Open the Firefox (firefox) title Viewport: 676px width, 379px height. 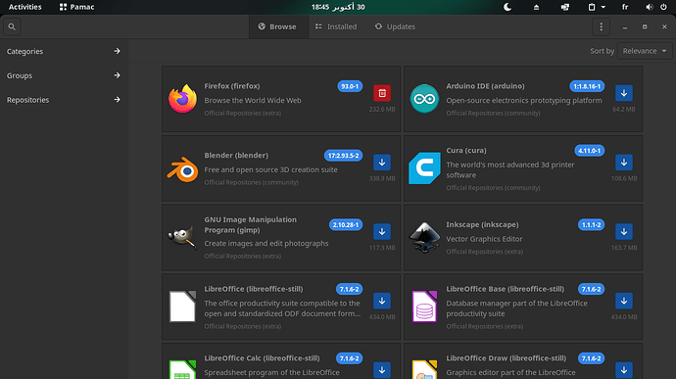coord(232,86)
